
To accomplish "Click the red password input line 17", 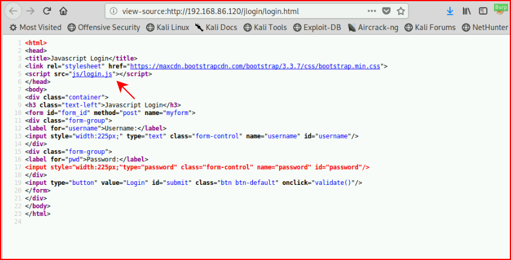I will (x=197, y=167).
